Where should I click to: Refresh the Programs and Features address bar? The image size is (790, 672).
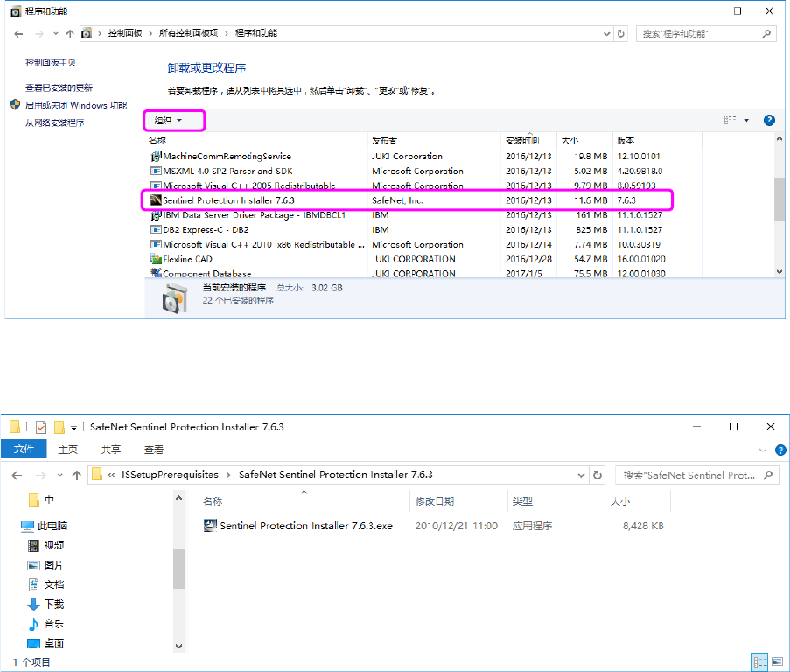tap(621, 34)
